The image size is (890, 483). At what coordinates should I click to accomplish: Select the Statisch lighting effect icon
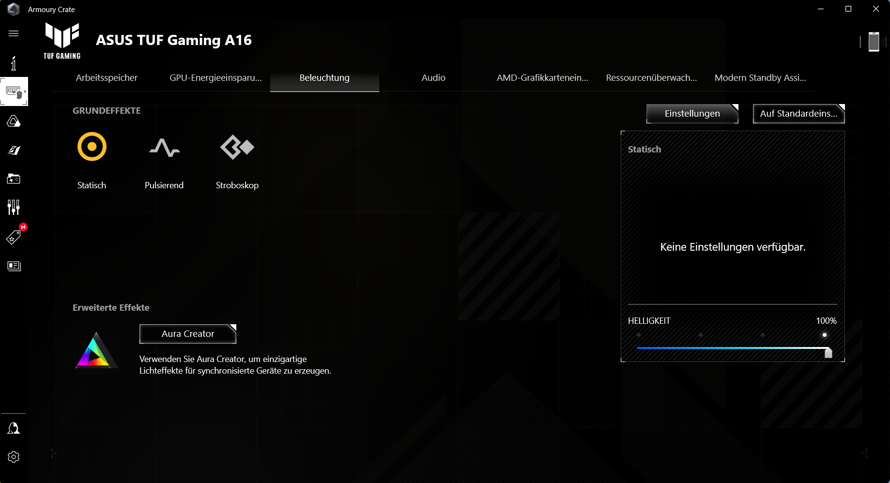coord(92,147)
